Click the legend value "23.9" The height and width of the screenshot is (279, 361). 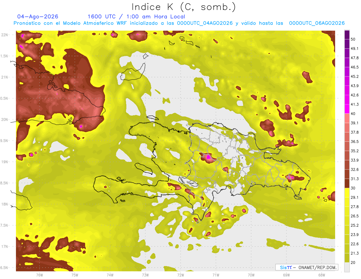pyautogui.click(x=354, y=235)
